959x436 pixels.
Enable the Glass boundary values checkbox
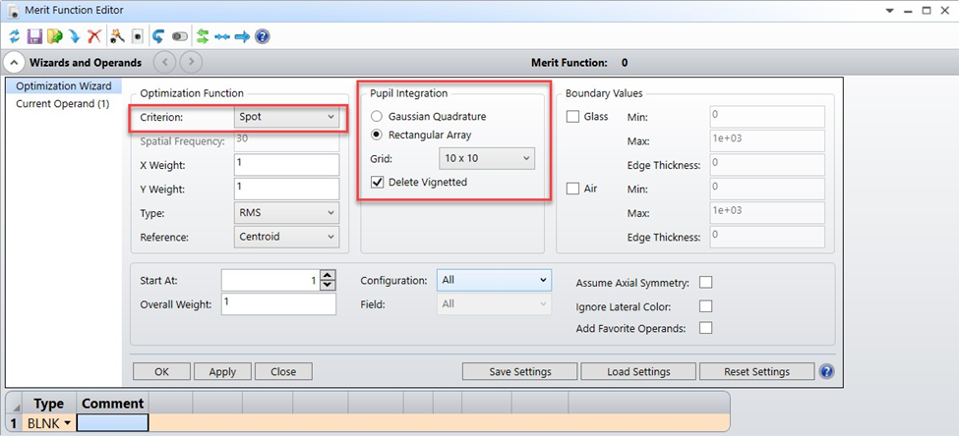[573, 117]
